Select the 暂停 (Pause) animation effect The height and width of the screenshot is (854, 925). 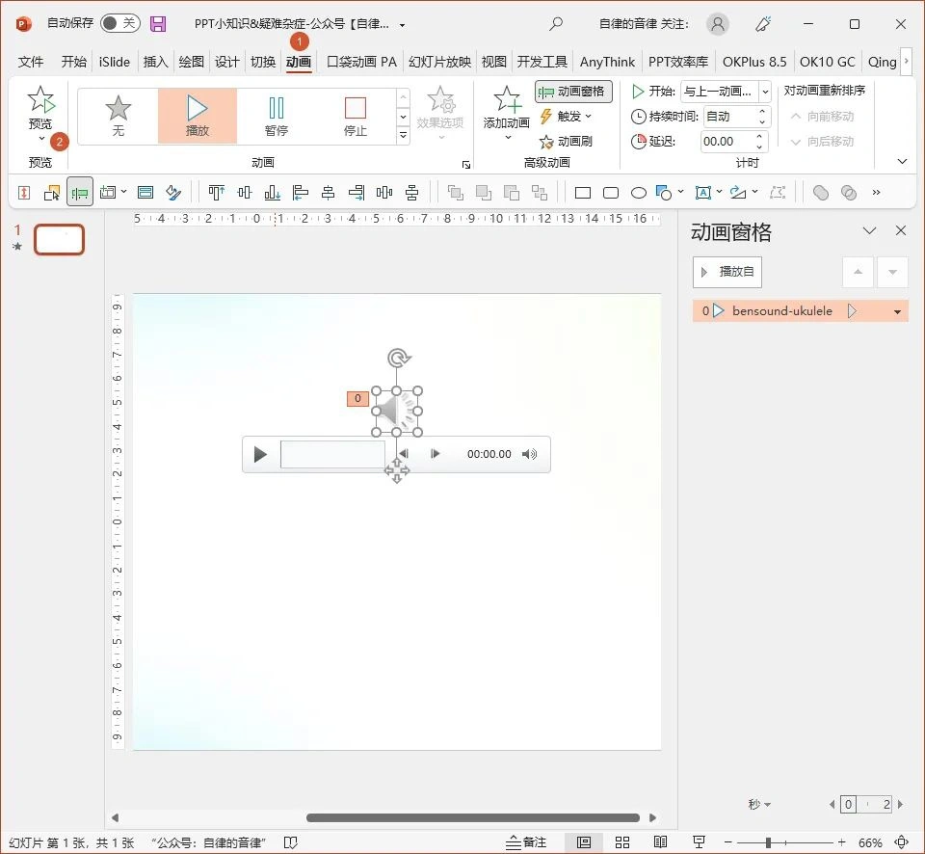pos(277,114)
